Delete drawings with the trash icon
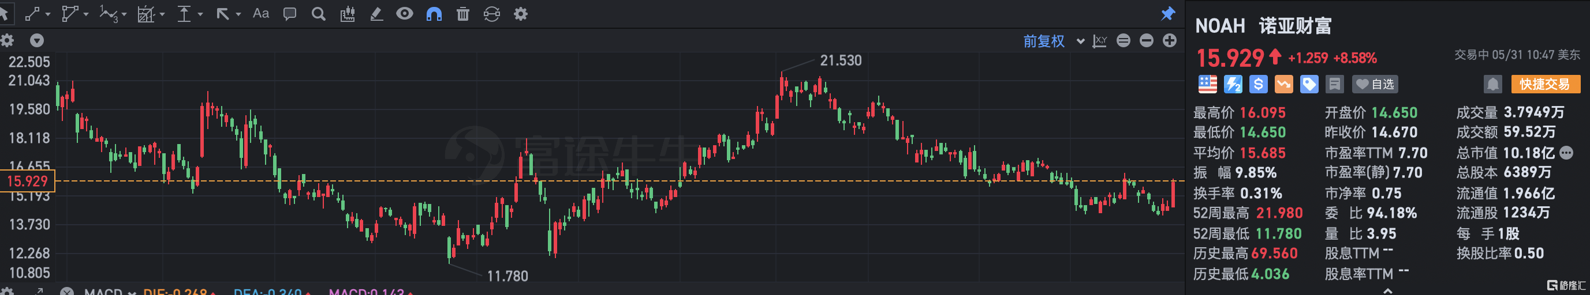The image size is (1590, 295). pos(463,14)
